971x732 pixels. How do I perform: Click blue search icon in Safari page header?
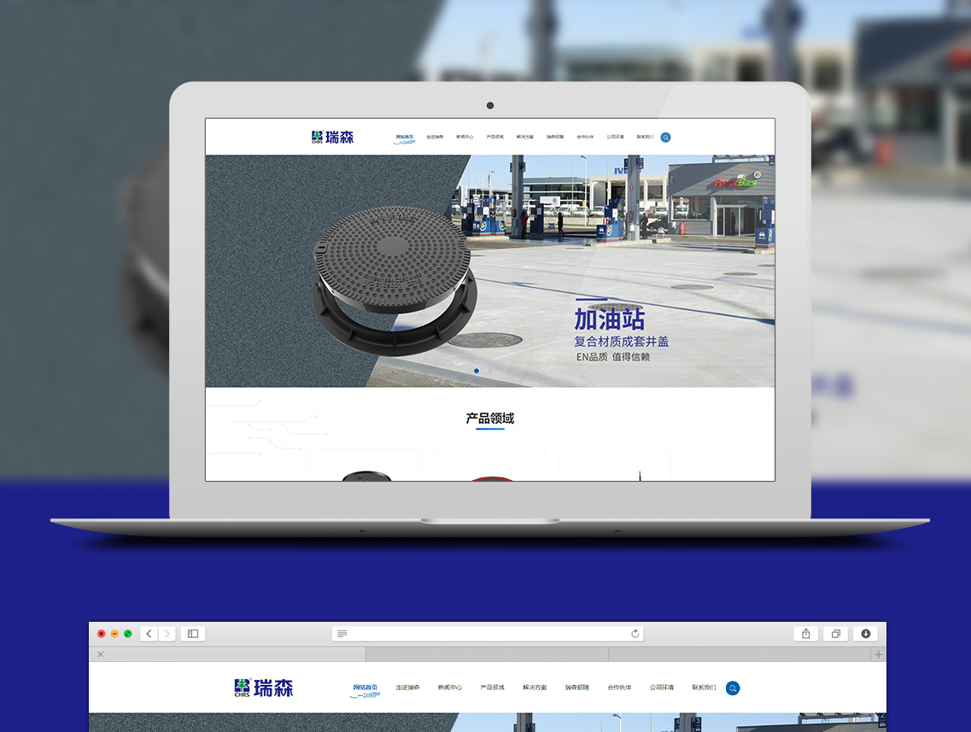pyautogui.click(x=733, y=688)
